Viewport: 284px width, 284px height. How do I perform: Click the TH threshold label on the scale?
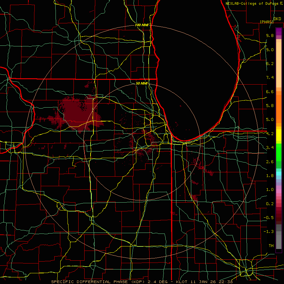(271, 246)
